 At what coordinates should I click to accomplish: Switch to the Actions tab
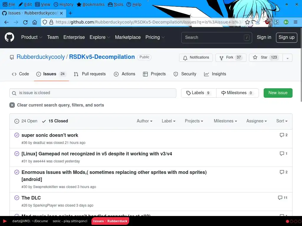[x=124, y=74]
